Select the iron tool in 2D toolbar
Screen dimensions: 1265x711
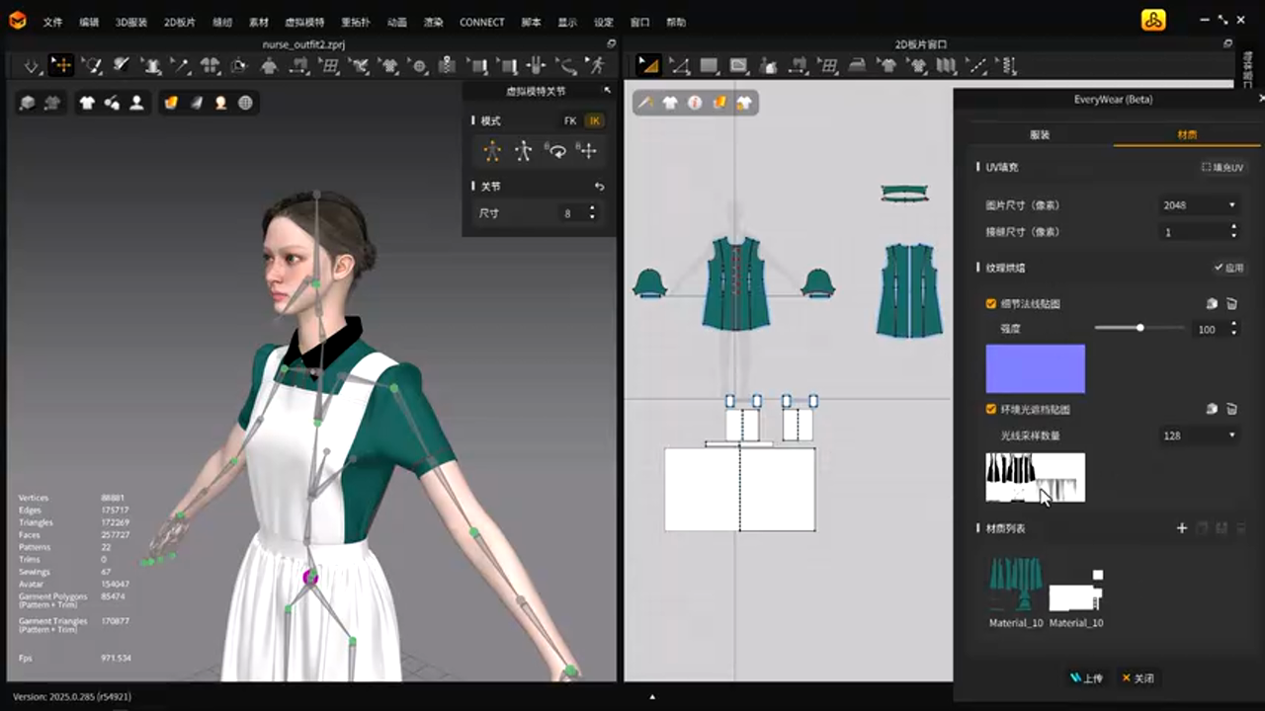click(x=858, y=66)
